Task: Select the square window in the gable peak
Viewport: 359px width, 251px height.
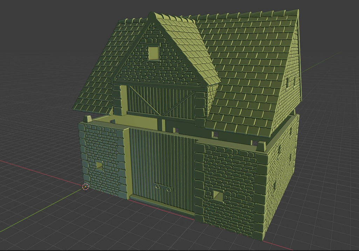Action: pyautogui.click(x=154, y=53)
